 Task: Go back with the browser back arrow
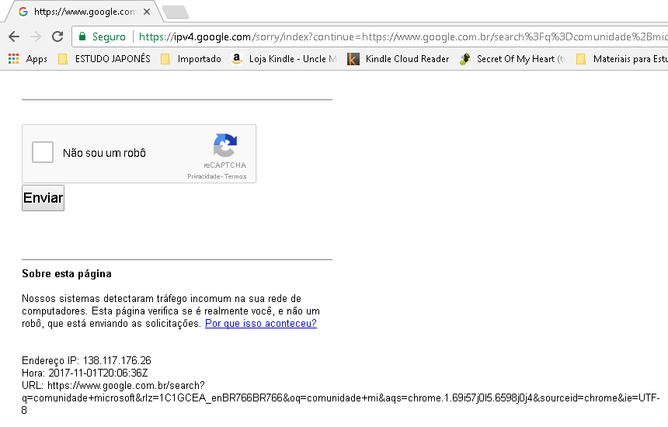[x=14, y=36]
